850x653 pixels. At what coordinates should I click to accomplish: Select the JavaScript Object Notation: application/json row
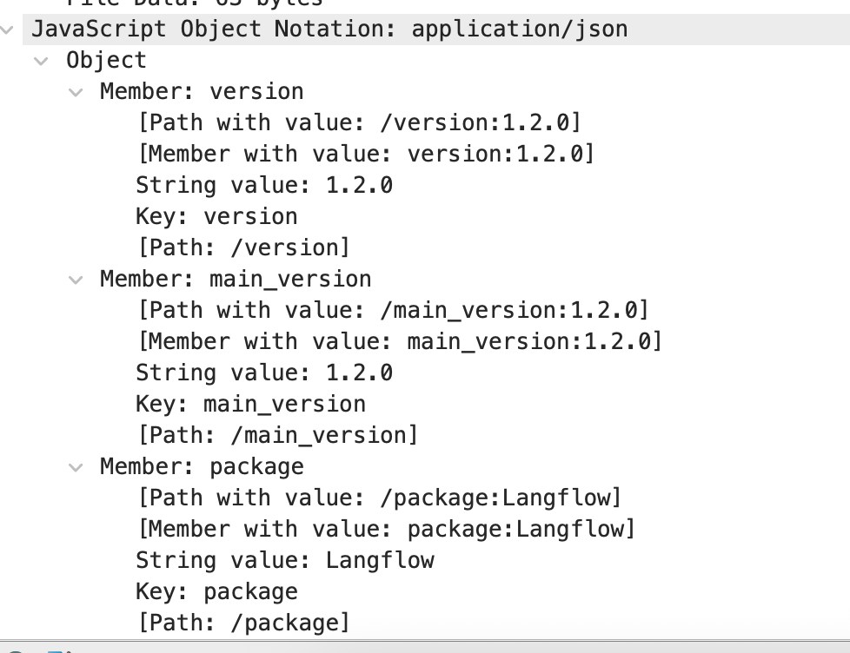pyautogui.click(x=329, y=30)
